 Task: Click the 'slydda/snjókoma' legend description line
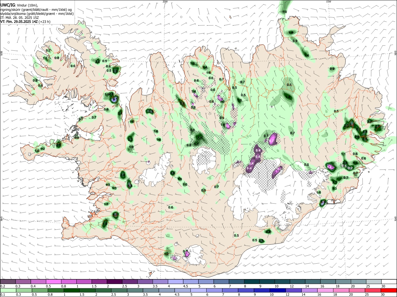37,14
